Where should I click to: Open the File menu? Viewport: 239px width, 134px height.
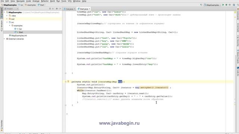[2, 1]
